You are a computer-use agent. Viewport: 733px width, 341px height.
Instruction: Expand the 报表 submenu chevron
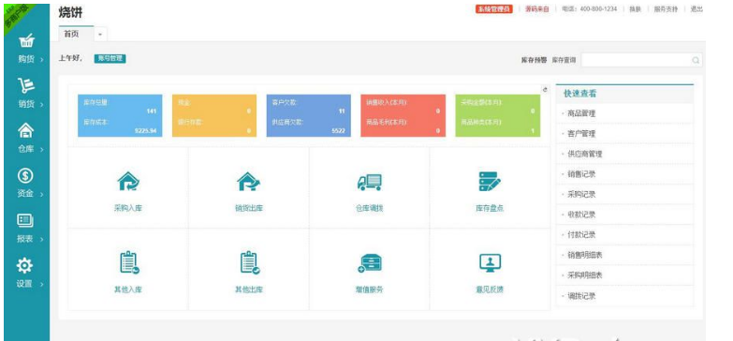click(x=41, y=240)
